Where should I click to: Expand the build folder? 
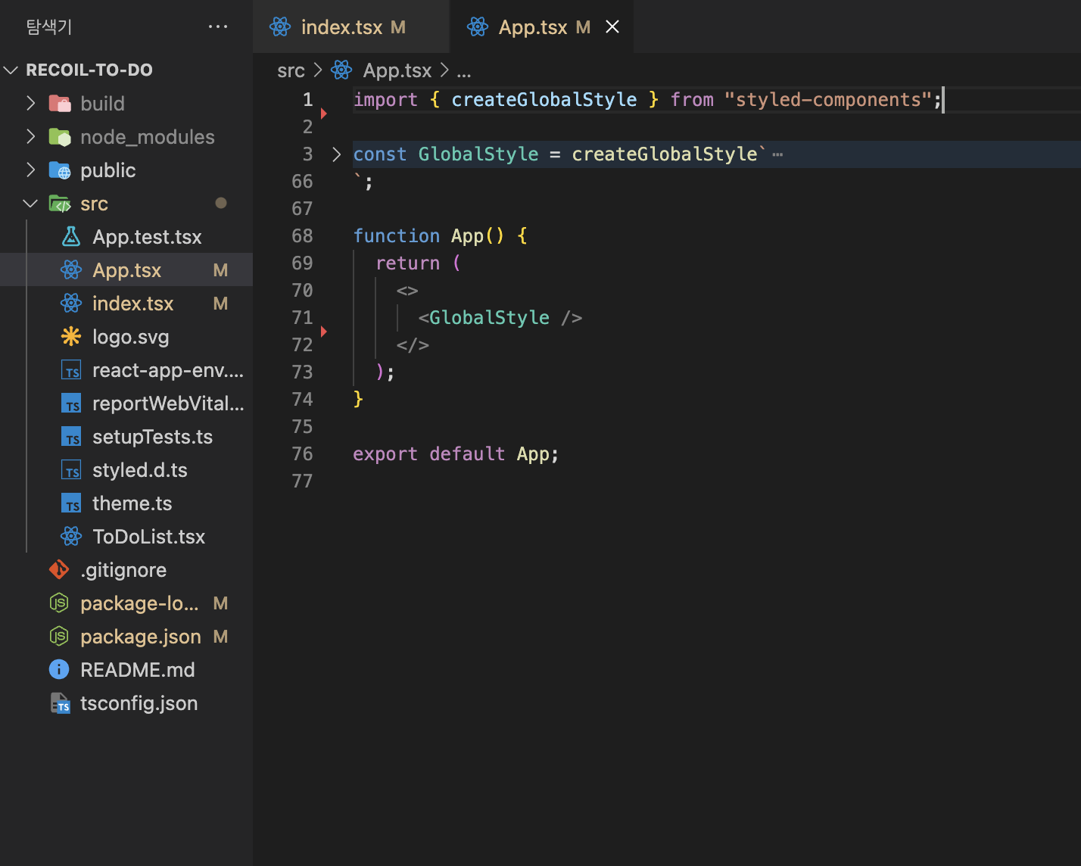pos(31,104)
